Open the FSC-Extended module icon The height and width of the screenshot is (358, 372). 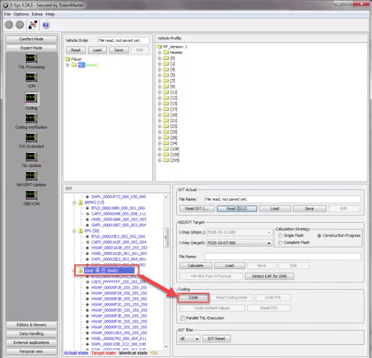[31, 138]
